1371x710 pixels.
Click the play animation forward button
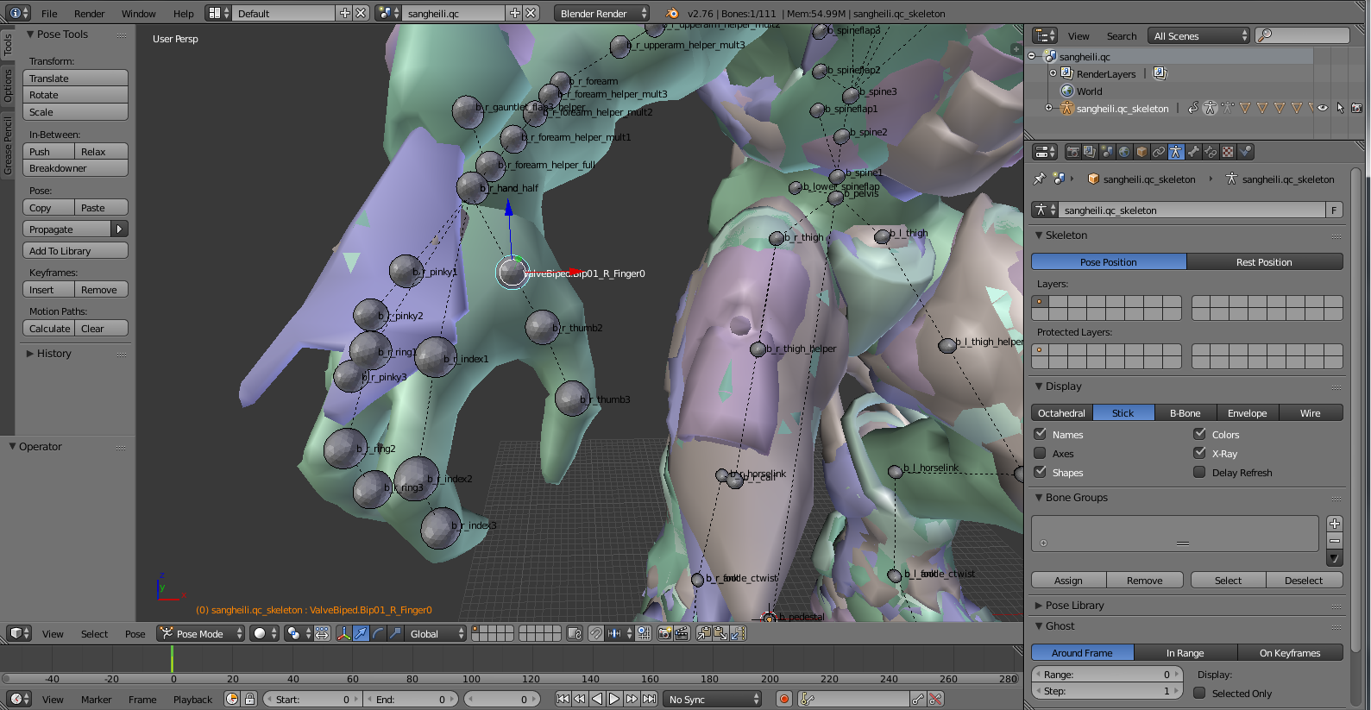click(x=614, y=699)
